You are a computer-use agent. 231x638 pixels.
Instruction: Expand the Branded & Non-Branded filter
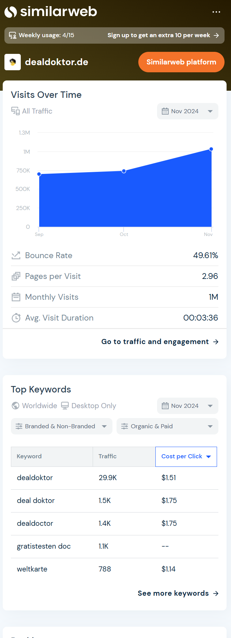(62, 426)
